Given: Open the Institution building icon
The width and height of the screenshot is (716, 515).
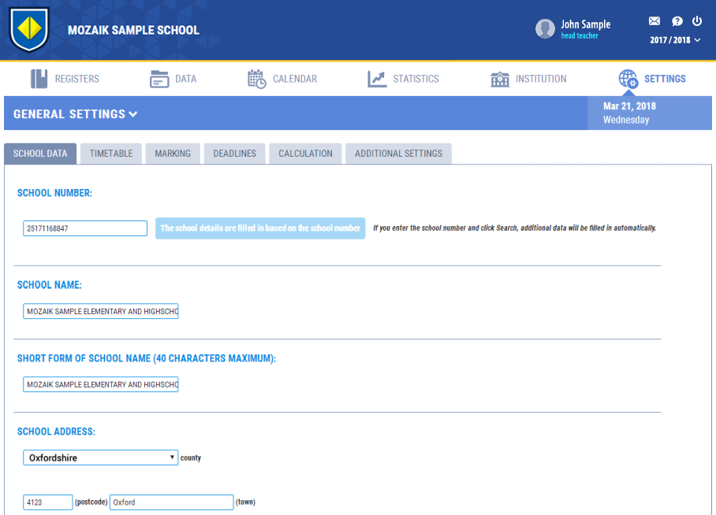Looking at the screenshot, I should (x=500, y=79).
